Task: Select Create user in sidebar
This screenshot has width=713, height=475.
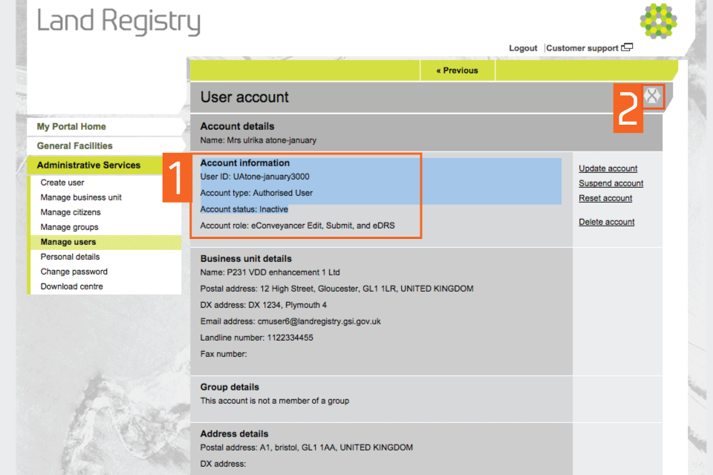Action: pyautogui.click(x=62, y=183)
